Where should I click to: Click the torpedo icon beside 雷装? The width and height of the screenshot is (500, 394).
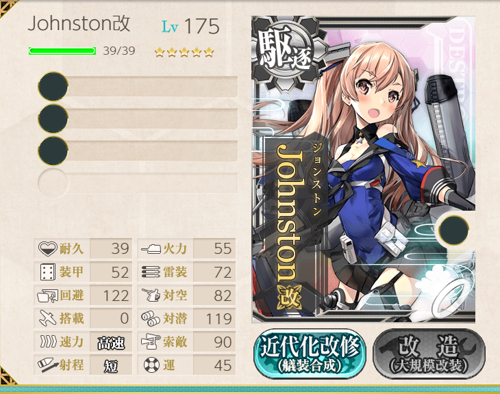tap(151, 272)
